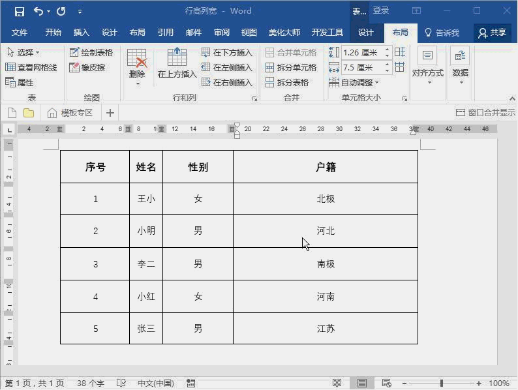Decrease row height with down stepper
518x390 pixels.
coord(387,55)
